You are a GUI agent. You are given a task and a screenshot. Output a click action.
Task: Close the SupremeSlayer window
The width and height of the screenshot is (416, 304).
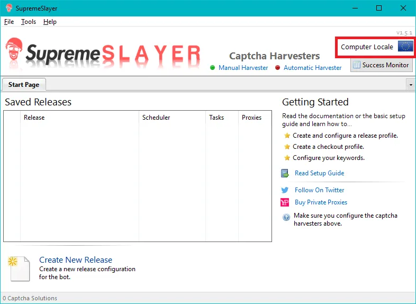click(x=403, y=8)
